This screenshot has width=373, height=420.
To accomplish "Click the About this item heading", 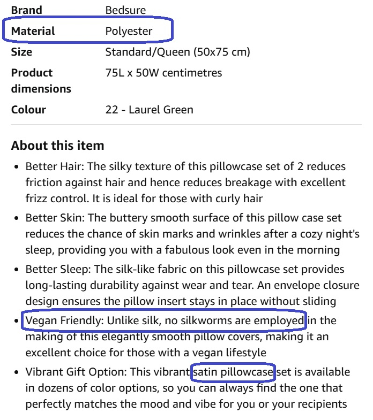I will [x=57, y=146].
